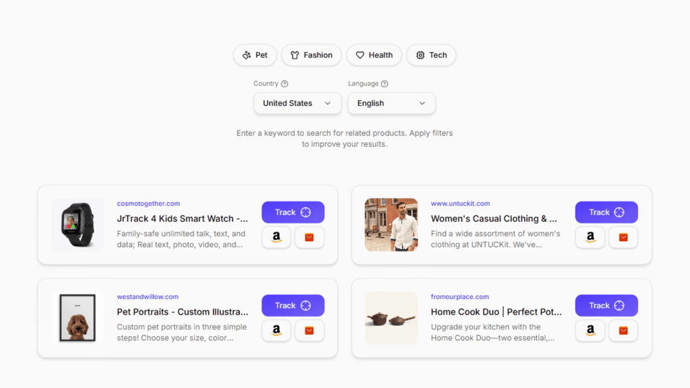Click Amazon icon for Home Cook Duo
The width and height of the screenshot is (690, 388).
coord(590,330)
